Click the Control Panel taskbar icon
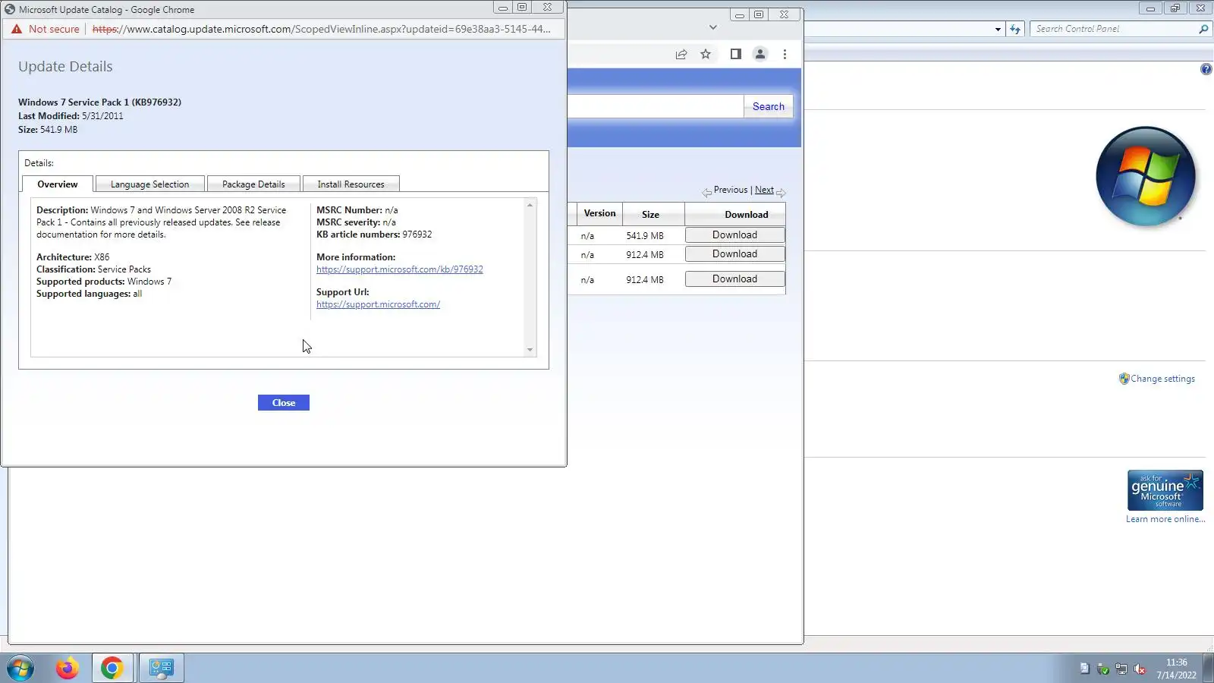 162,668
